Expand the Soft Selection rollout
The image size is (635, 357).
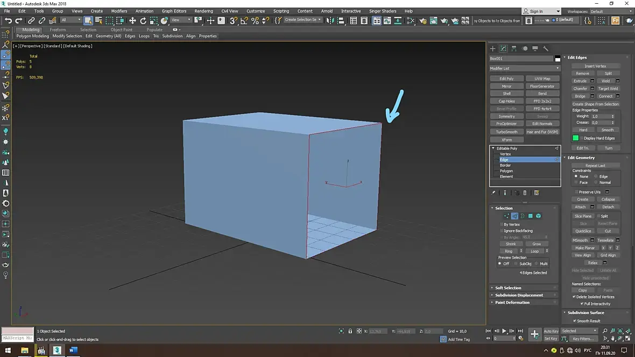pos(508,288)
